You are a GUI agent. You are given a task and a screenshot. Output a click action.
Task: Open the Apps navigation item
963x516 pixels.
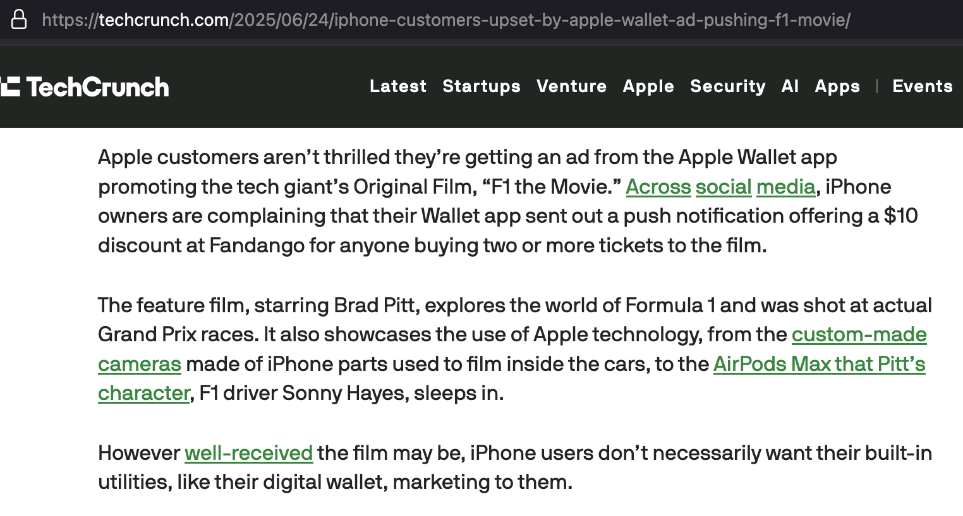837,86
